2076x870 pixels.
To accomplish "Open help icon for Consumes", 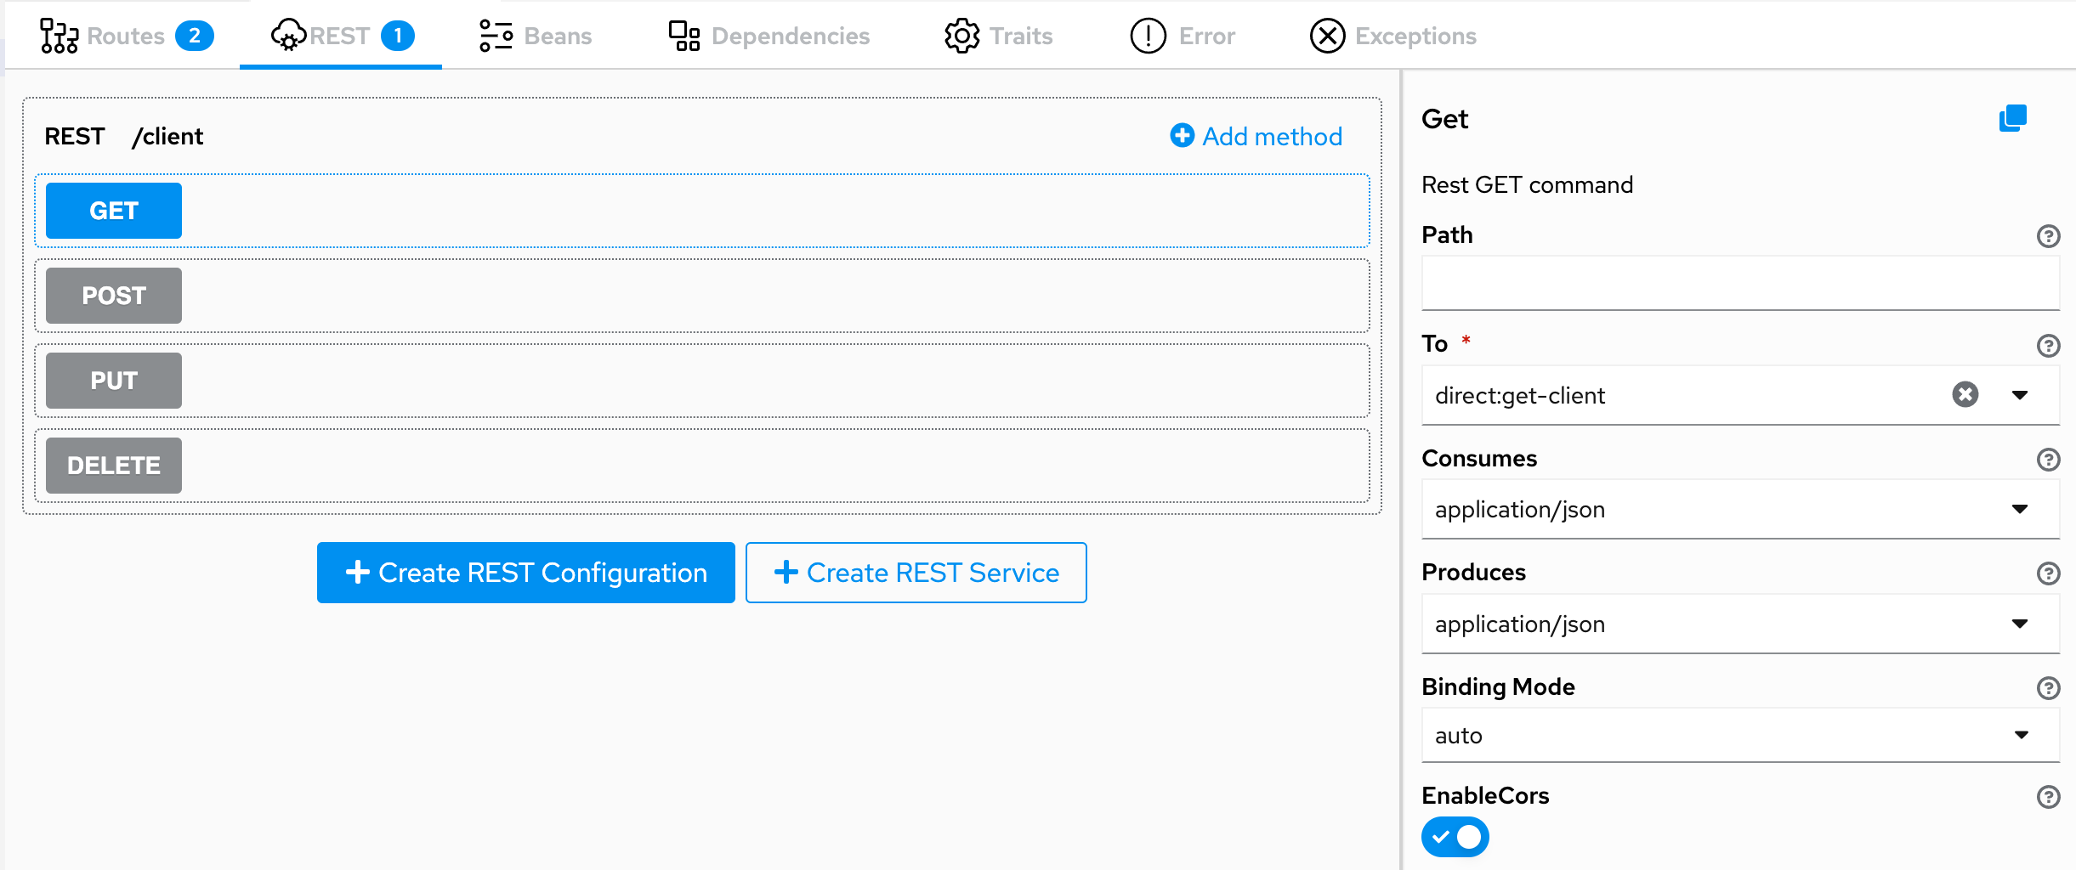I will pyautogui.click(x=2048, y=460).
